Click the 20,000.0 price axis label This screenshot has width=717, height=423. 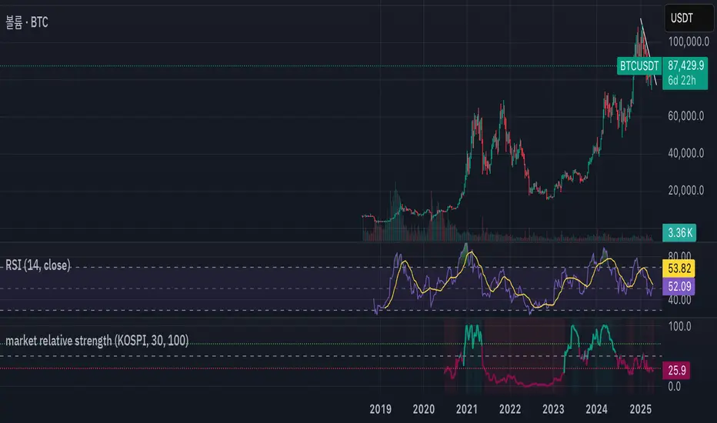pyautogui.click(x=685, y=190)
